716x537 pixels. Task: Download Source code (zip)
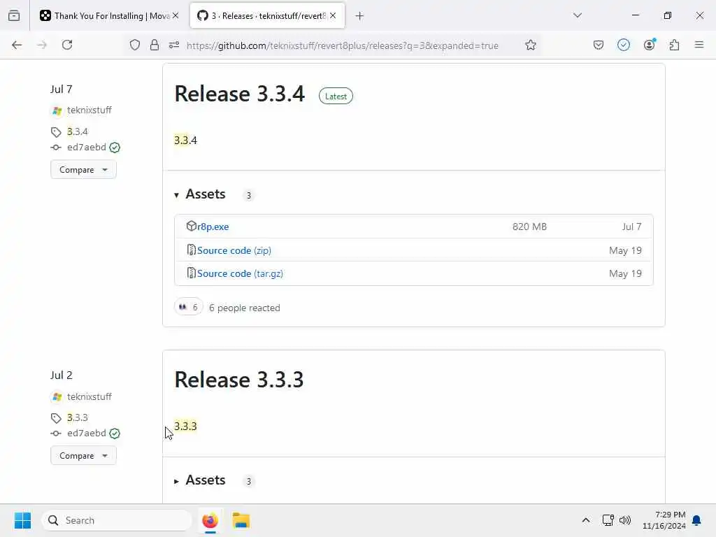point(234,250)
